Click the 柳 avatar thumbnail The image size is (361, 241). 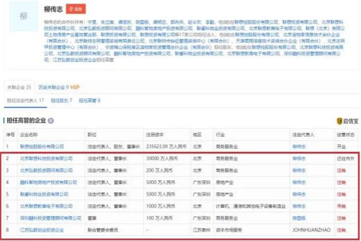click(23, 16)
